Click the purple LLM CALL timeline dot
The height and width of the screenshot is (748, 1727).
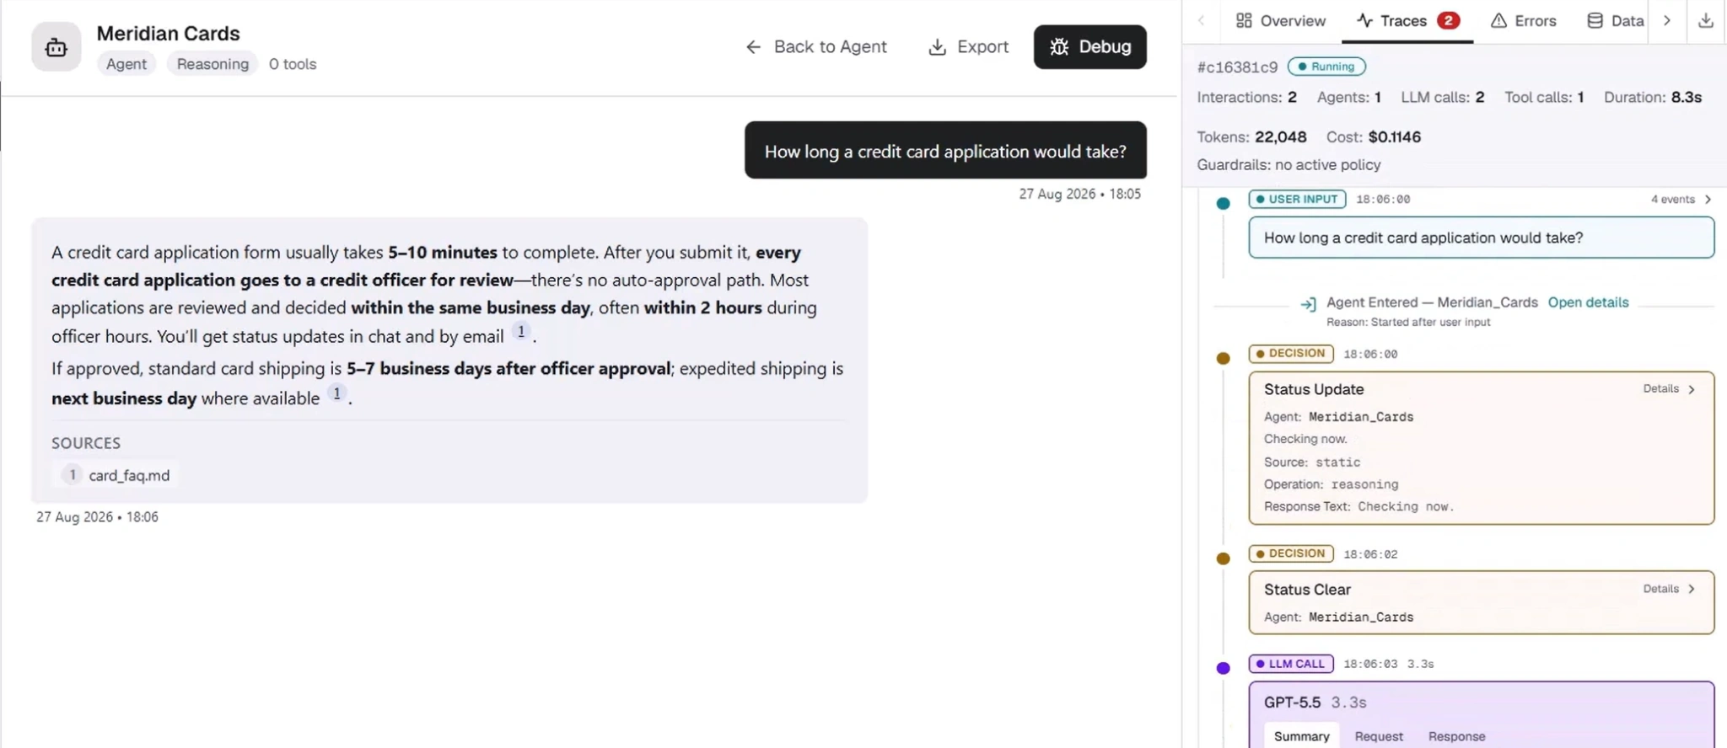pos(1223,668)
